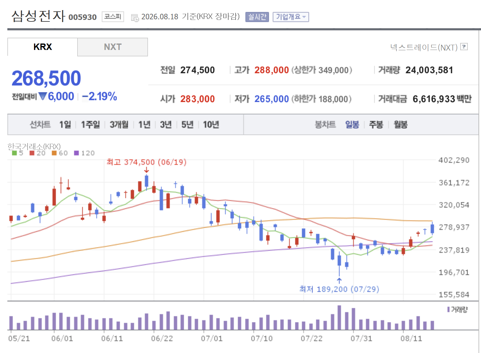
Task: Select the 5년 line chart period
Action: [x=187, y=124]
